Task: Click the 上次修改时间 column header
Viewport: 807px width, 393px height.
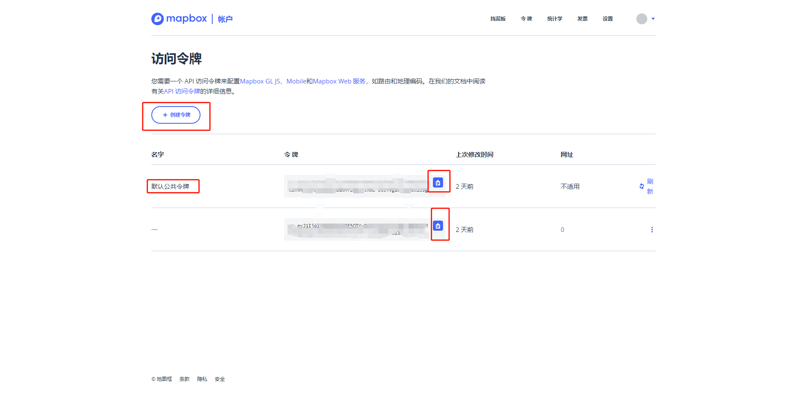Action: 475,155
